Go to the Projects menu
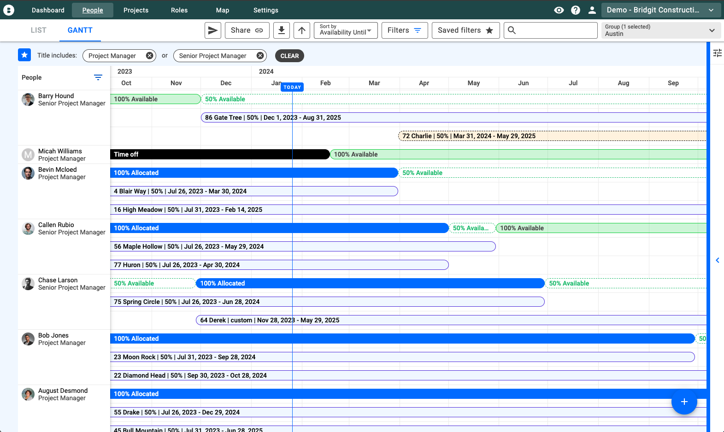724x432 pixels. click(135, 10)
